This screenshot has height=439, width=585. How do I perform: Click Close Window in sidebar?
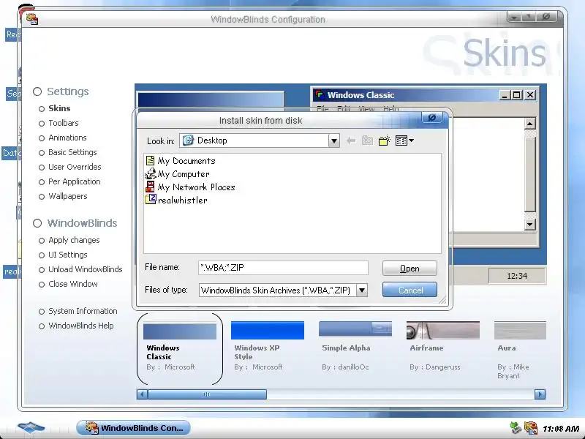73,284
